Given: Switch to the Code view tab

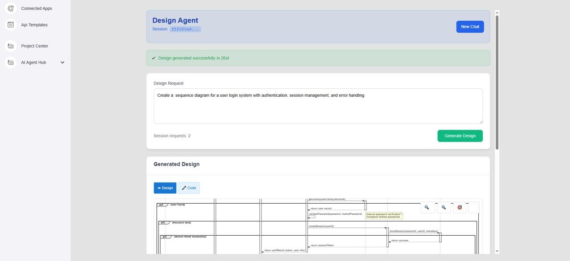Looking at the screenshot, I should point(189,188).
